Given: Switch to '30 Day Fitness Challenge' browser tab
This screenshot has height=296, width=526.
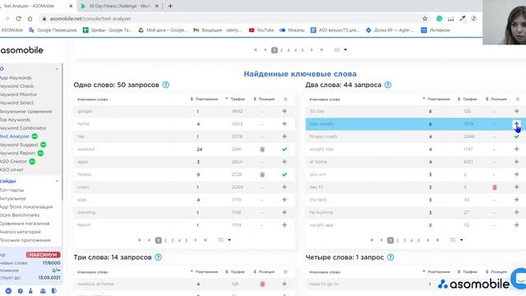Looking at the screenshot, I should coord(119,6).
